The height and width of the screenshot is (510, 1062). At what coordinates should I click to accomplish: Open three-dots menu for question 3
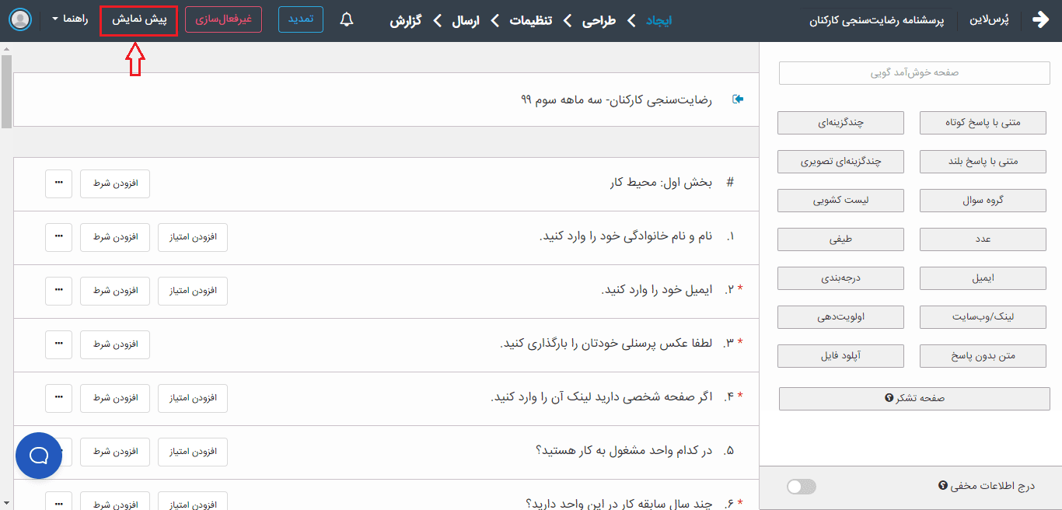pyautogui.click(x=58, y=344)
